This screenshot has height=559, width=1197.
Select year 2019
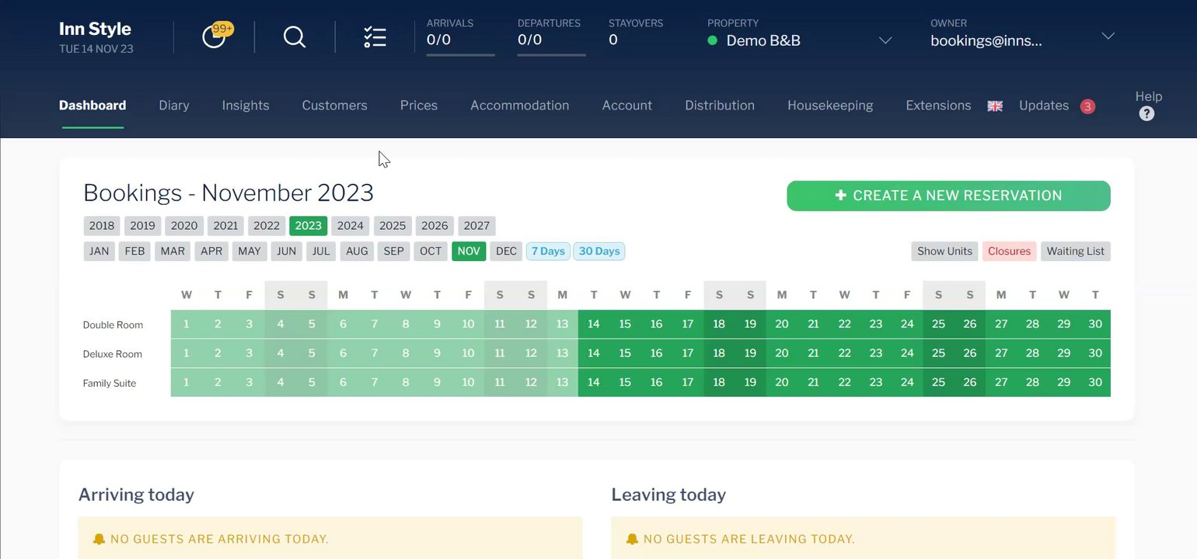point(143,226)
